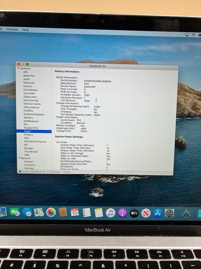Image resolution: width=201 pixels, height=269 pixels.
Task: Click the Cycle Count value 510
Action: [x=79, y=120]
